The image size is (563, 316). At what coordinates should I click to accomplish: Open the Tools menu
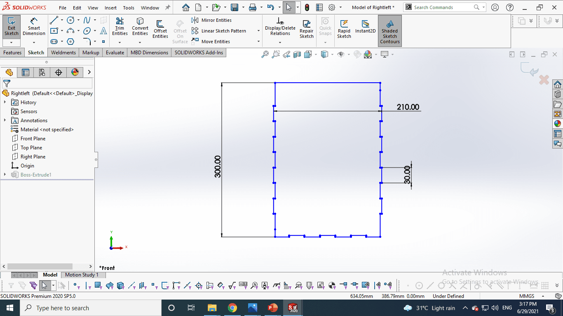point(129,8)
